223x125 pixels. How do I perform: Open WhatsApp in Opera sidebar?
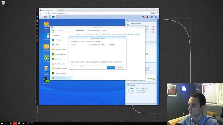tap(37, 21)
